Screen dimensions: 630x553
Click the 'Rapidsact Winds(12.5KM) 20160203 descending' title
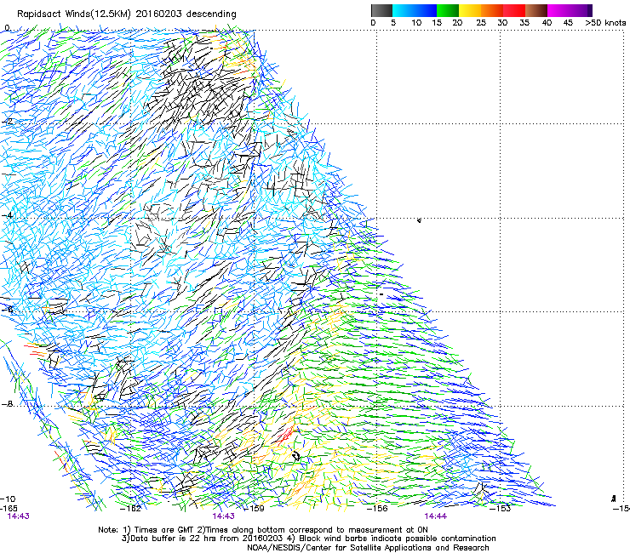click(x=127, y=14)
